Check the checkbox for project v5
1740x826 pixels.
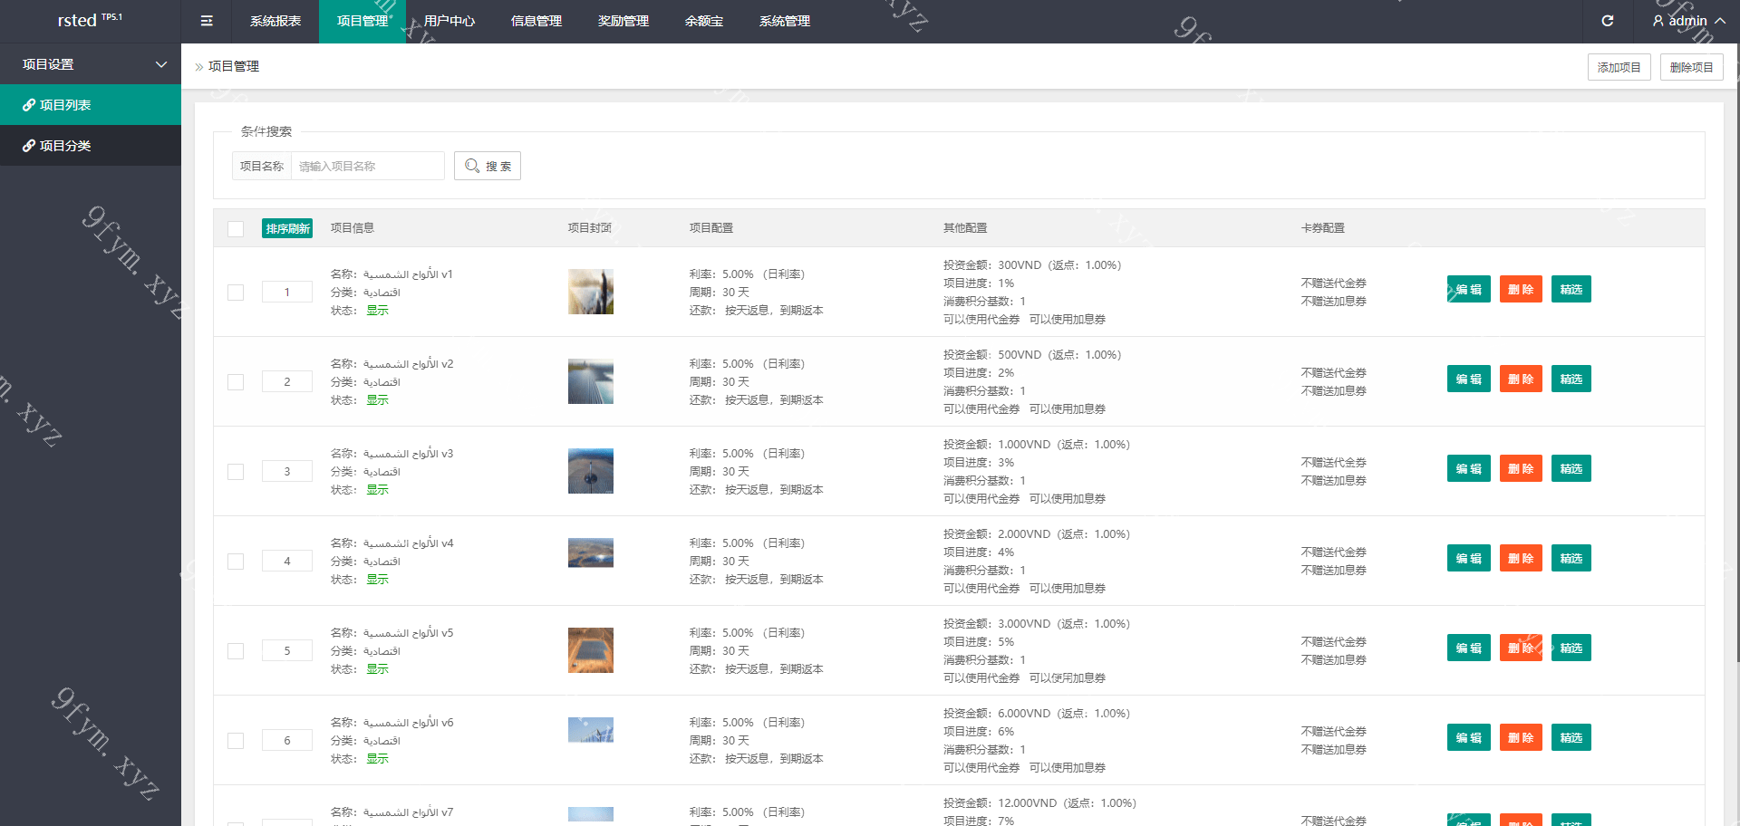236,651
